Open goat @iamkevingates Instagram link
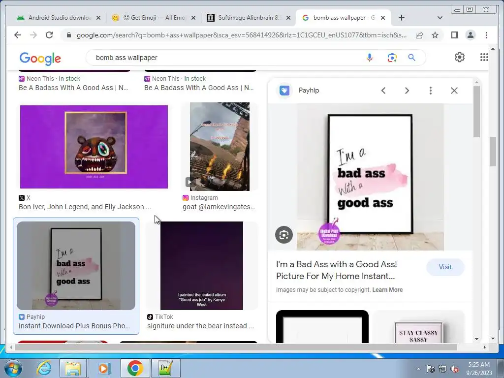Screen dimensions: 504x378 point(219,207)
